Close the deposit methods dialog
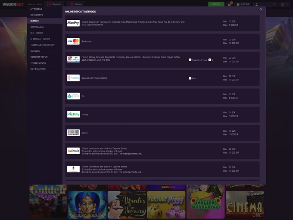293x220 pixels. 261,9
